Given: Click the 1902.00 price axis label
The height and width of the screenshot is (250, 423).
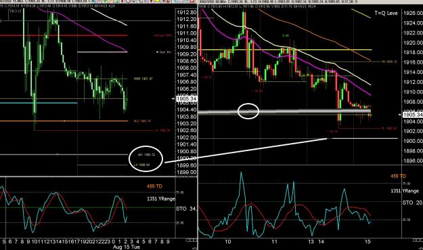Looking at the screenshot, I should [x=186, y=138].
